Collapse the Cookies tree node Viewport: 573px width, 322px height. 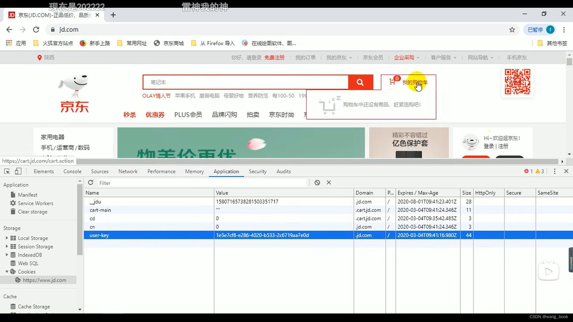click(x=7, y=272)
